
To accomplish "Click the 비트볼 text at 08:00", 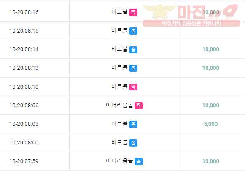I will pos(119,142).
